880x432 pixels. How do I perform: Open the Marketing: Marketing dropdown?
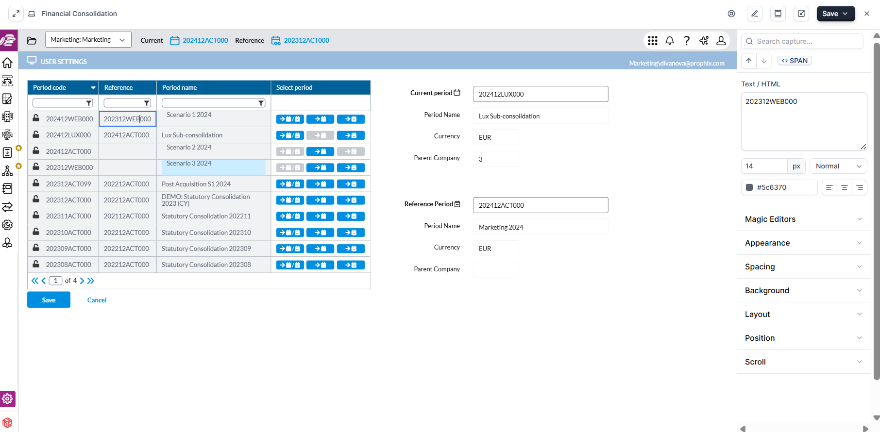pos(88,40)
